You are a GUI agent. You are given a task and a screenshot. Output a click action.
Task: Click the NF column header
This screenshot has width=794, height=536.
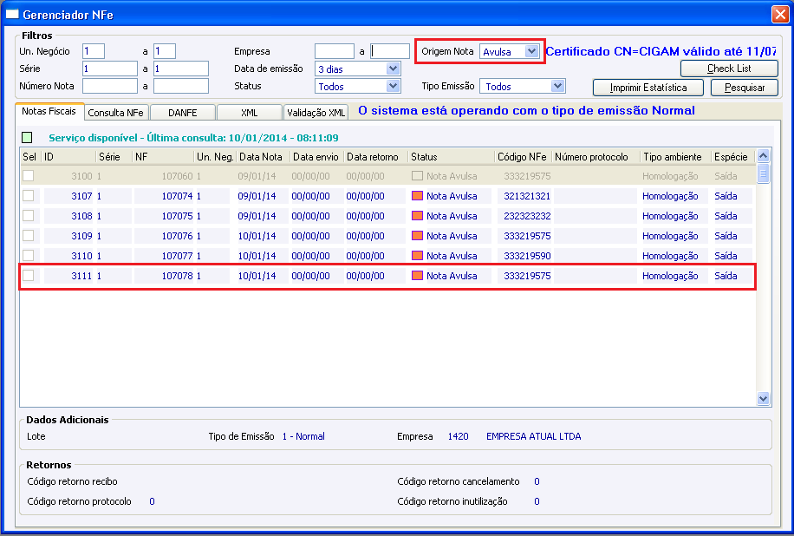point(163,156)
